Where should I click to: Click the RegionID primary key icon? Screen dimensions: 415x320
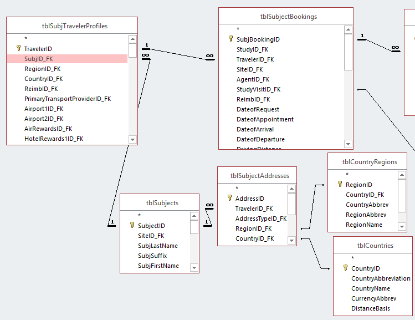[340, 184]
